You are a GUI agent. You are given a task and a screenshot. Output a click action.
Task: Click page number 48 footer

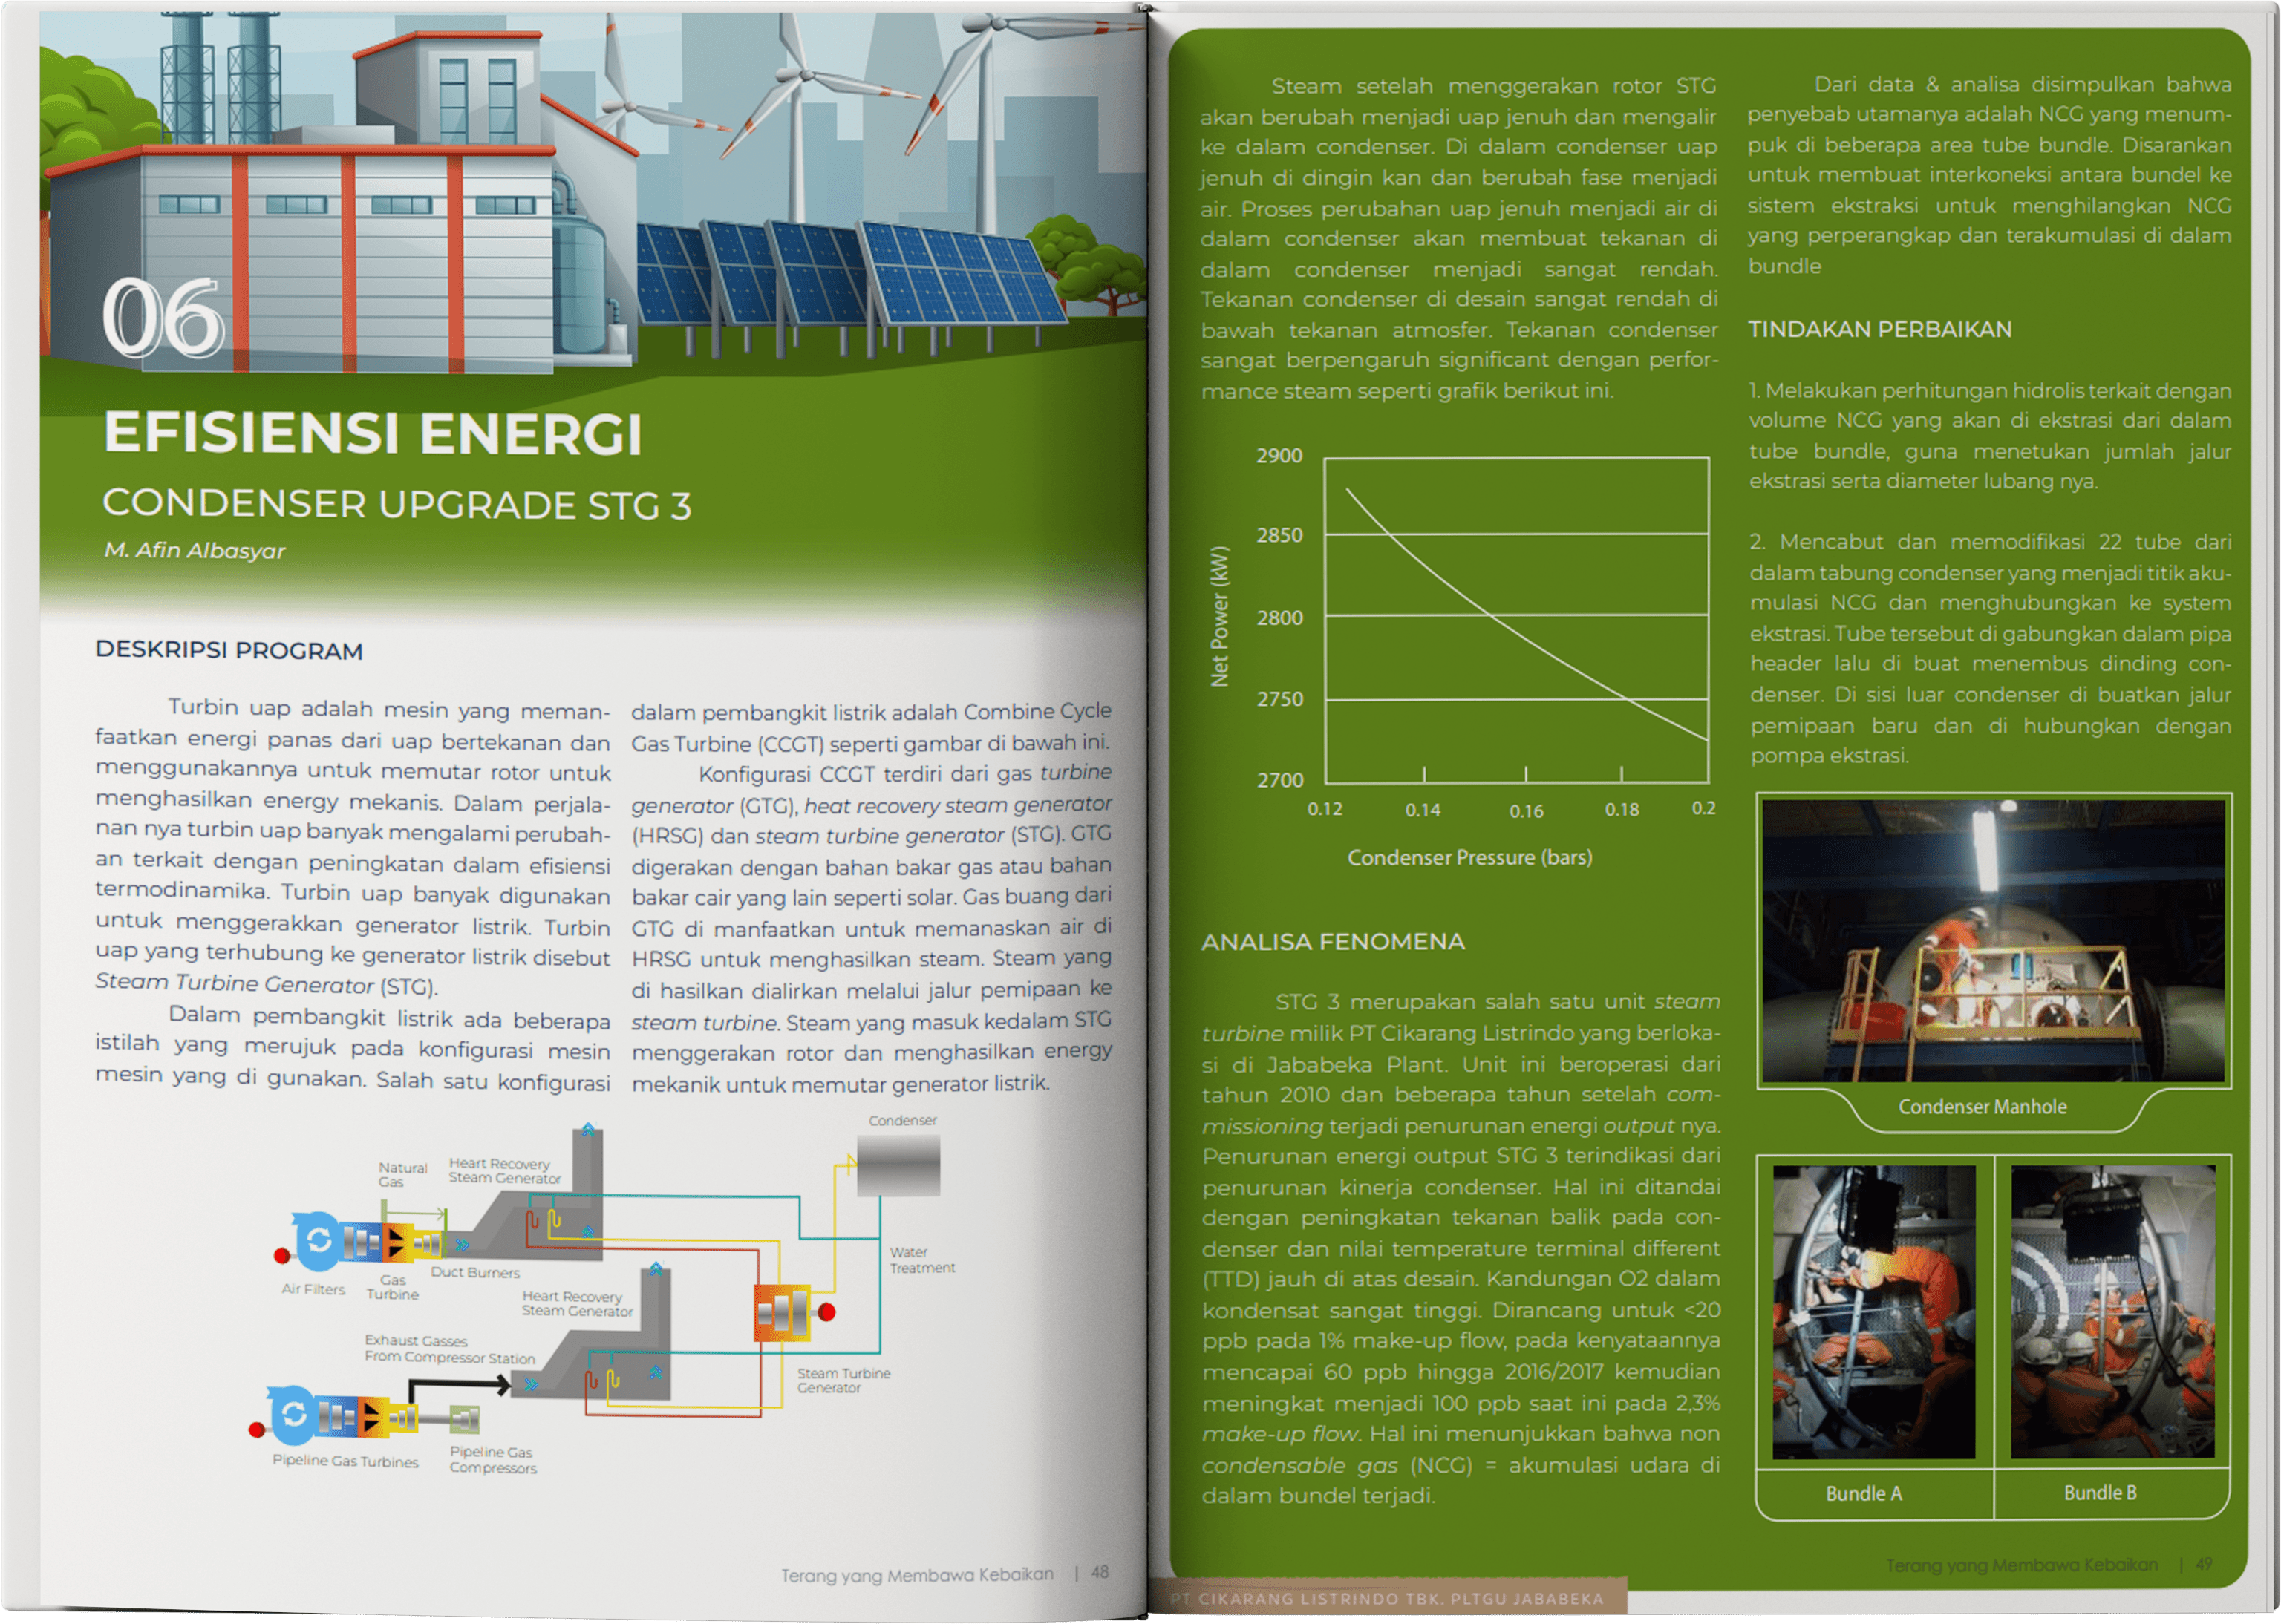point(1100,1572)
